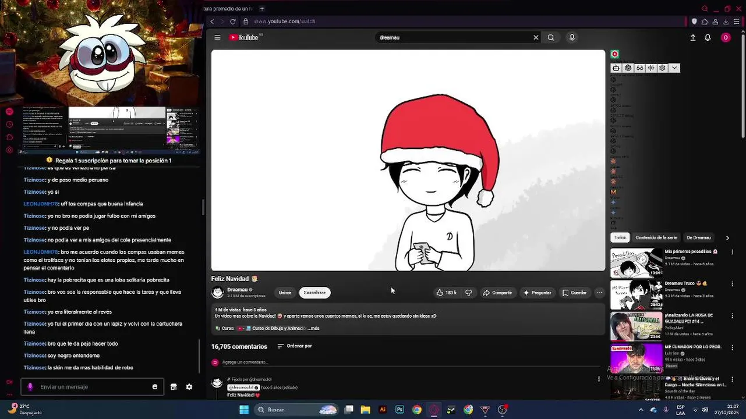The image size is (746, 419).
Task: Open browser extensions cube icon
Action: (x=705, y=22)
